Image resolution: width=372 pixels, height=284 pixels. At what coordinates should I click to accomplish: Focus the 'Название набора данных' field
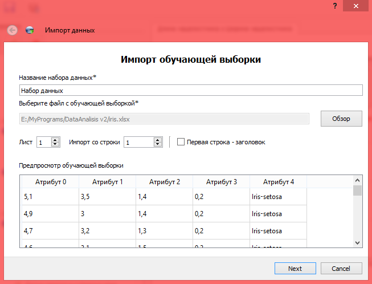[191, 90]
